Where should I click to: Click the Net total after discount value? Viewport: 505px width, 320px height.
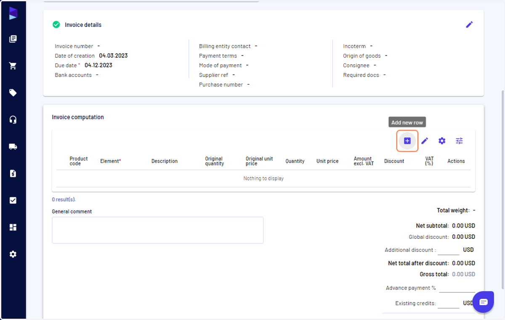pos(463,263)
